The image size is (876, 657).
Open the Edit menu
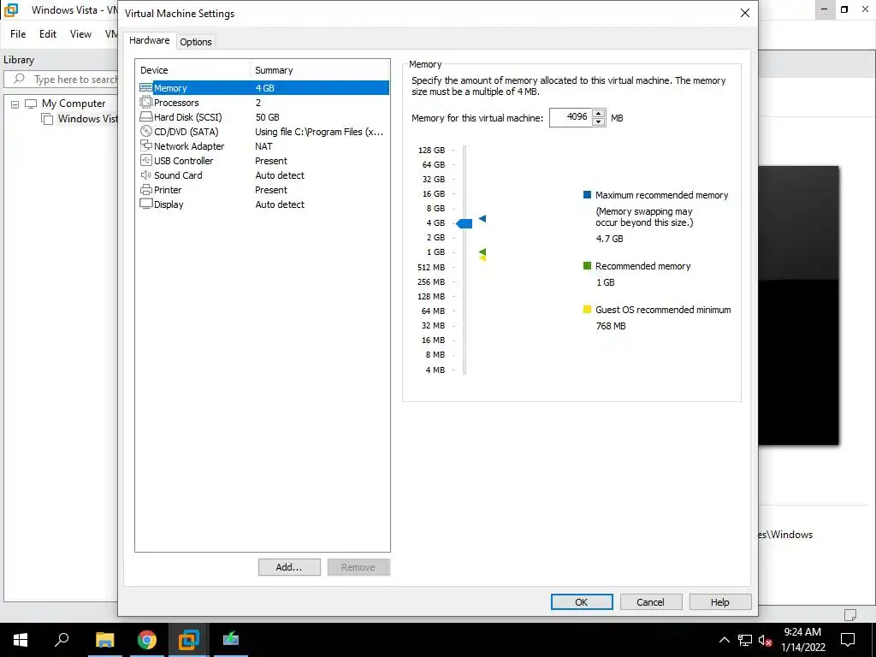pos(48,34)
